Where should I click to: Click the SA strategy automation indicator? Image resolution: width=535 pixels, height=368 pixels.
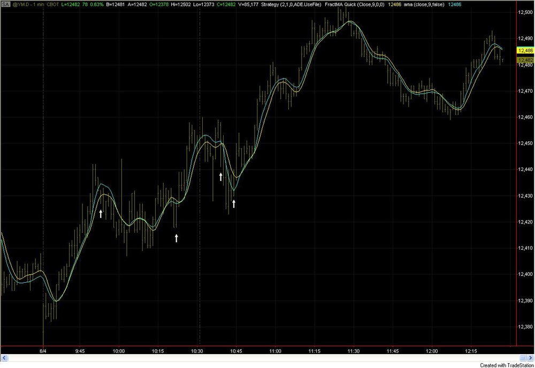tap(6, 5)
